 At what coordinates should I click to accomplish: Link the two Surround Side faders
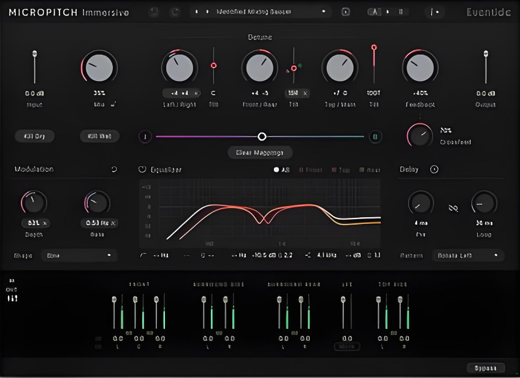point(219,333)
